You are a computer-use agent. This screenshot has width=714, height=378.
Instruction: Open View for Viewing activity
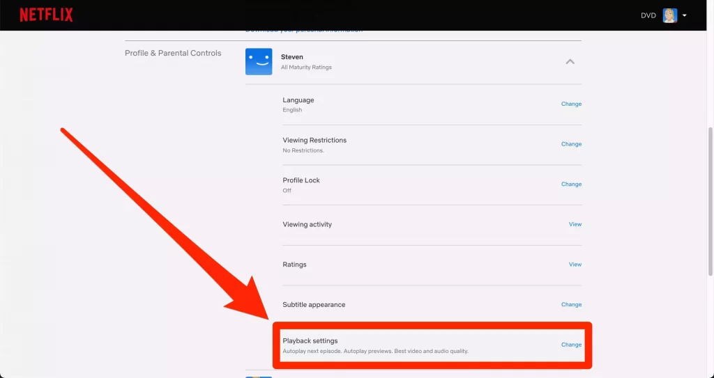[575, 224]
